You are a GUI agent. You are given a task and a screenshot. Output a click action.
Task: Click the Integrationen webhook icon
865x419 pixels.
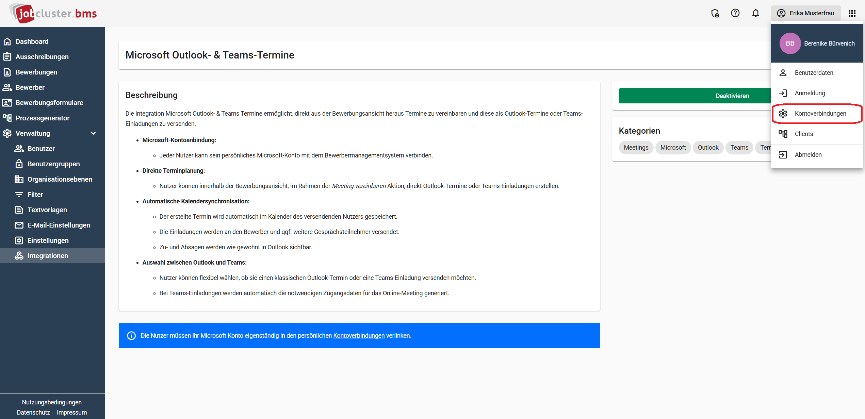coord(19,256)
